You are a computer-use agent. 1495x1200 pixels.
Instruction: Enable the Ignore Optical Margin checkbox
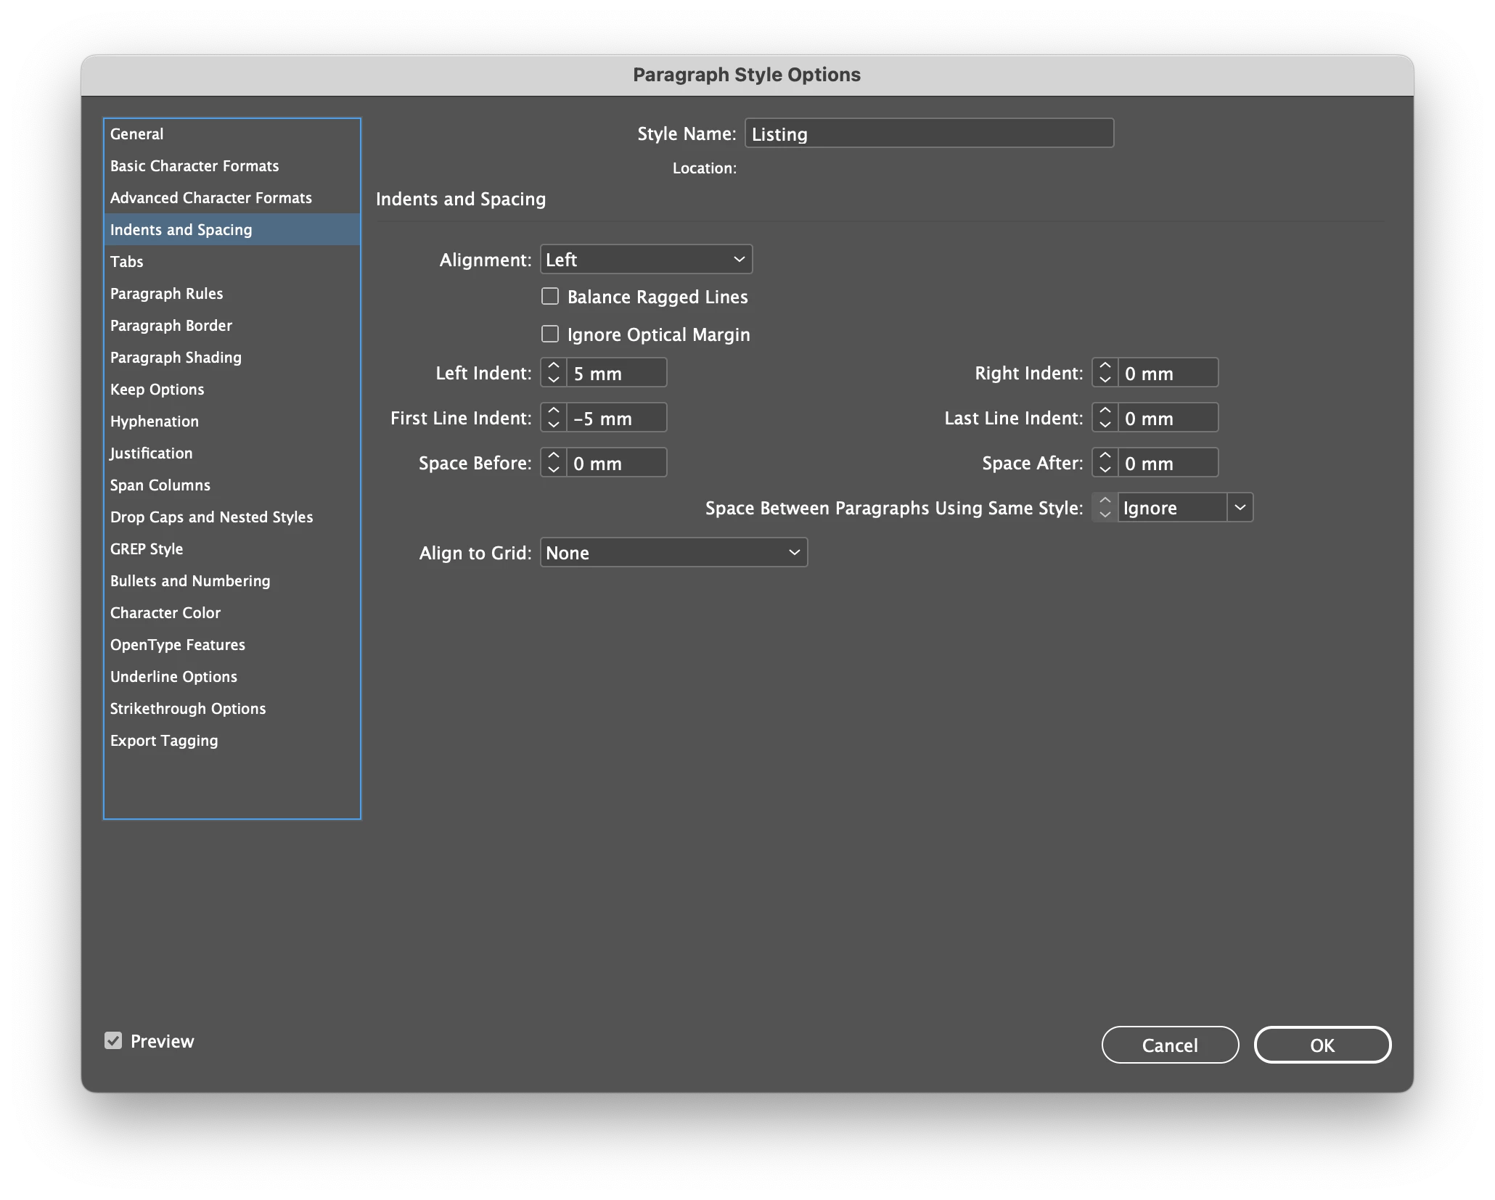[550, 334]
